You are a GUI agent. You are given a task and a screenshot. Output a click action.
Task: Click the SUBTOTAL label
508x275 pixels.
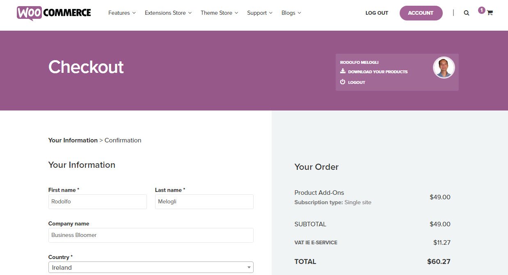[311, 224]
